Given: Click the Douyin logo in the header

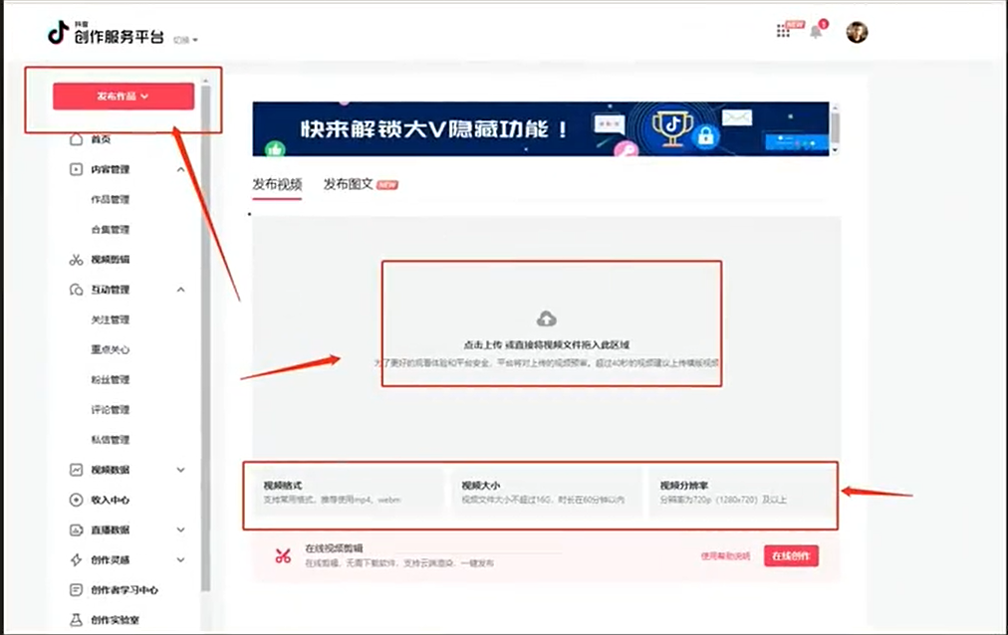Looking at the screenshot, I should (58, 32).
